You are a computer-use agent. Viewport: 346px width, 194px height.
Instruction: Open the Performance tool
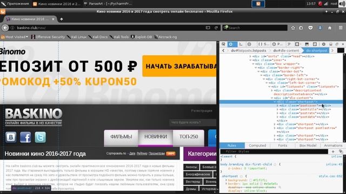[x=277, y=44]
